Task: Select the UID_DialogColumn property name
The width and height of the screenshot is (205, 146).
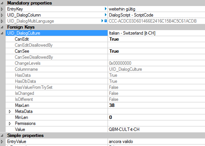Action: pyautogui.click(x=24, y=15)
